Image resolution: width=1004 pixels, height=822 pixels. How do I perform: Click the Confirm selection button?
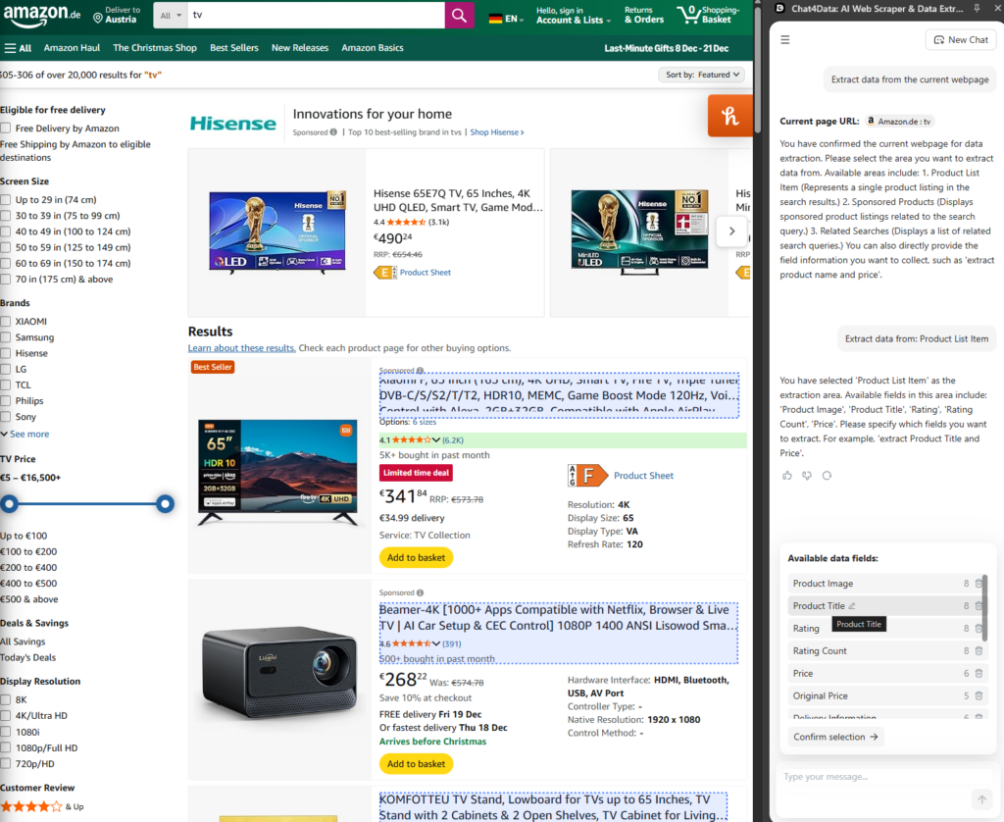[835, 737]
